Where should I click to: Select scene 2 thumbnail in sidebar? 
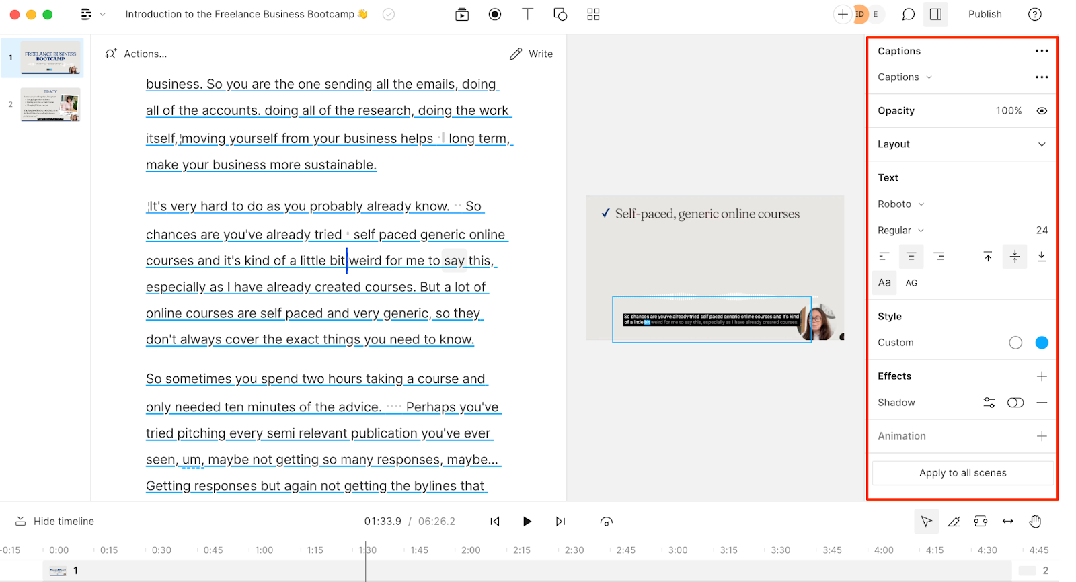tap(50, 104)
